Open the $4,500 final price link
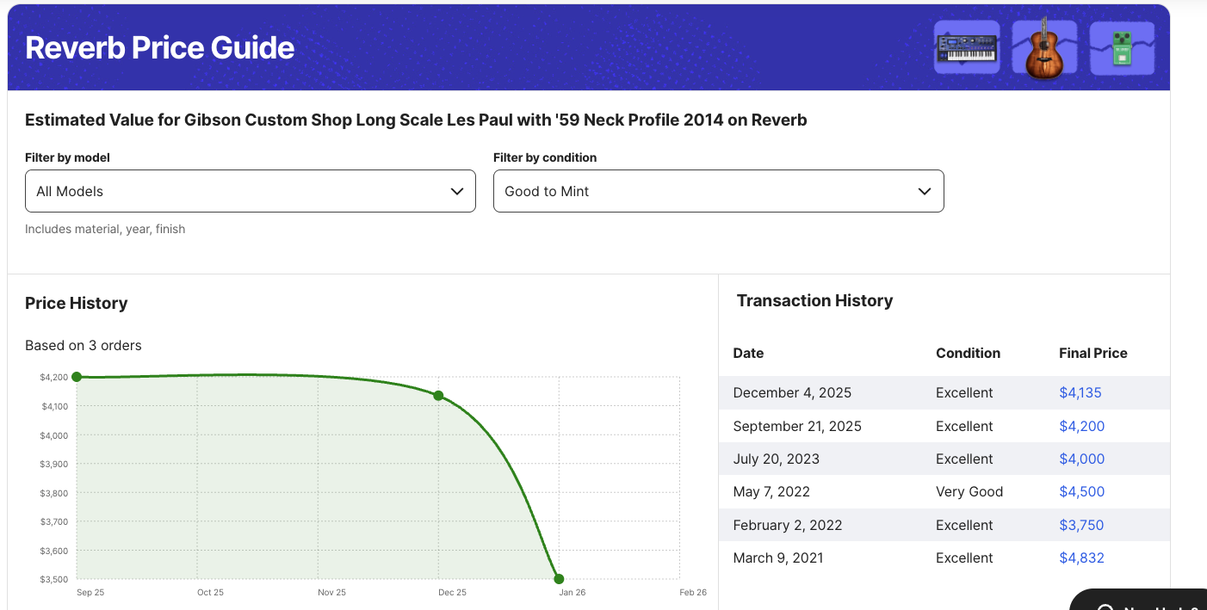Image resolution: width=1207 pixels, height=610 pixels. pyautogui.click(x=1081, y=492)
